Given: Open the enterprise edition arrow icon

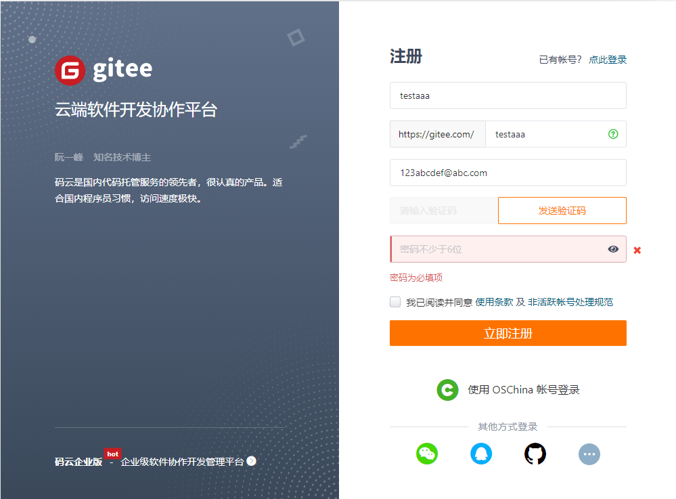Looking at the screenshot, I should [251, 461].
